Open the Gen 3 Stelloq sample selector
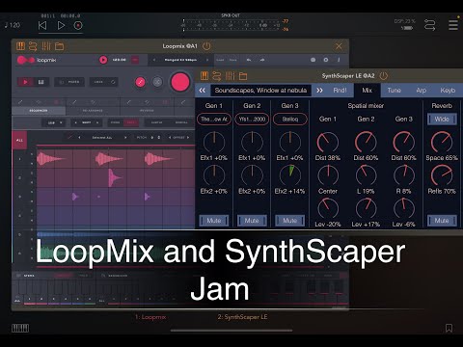 [x=290, y=120]
